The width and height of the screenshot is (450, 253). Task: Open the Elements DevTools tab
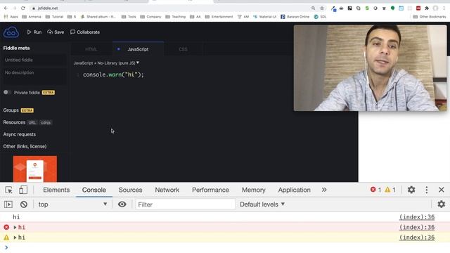click(x=56, y=190)
